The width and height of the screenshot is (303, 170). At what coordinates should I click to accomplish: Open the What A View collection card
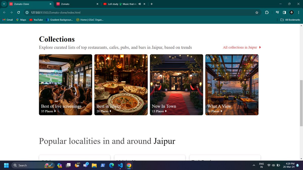pos(232,85)
